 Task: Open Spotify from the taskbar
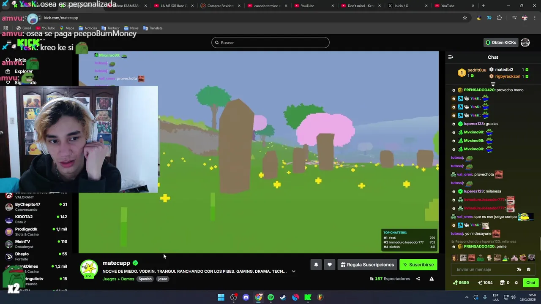(270, 297)
